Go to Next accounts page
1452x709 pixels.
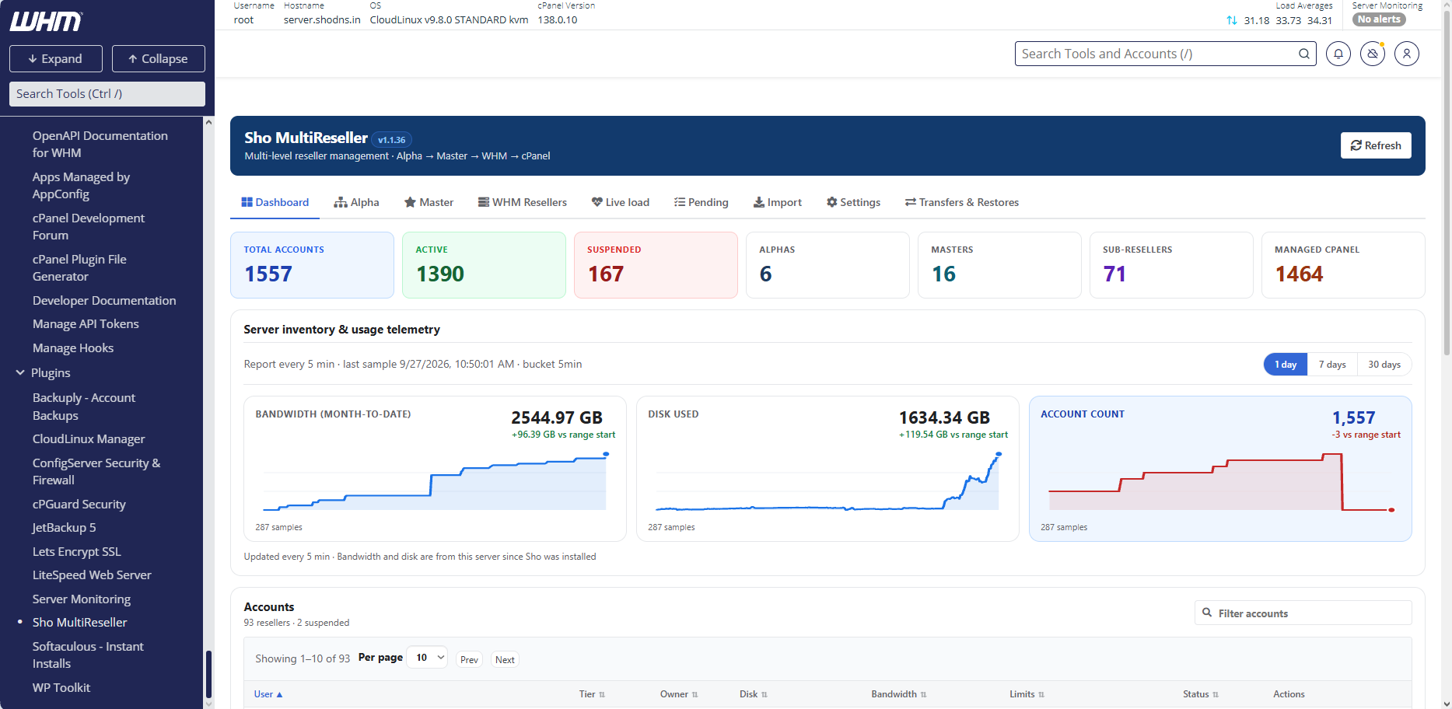(x=505, y=659)
